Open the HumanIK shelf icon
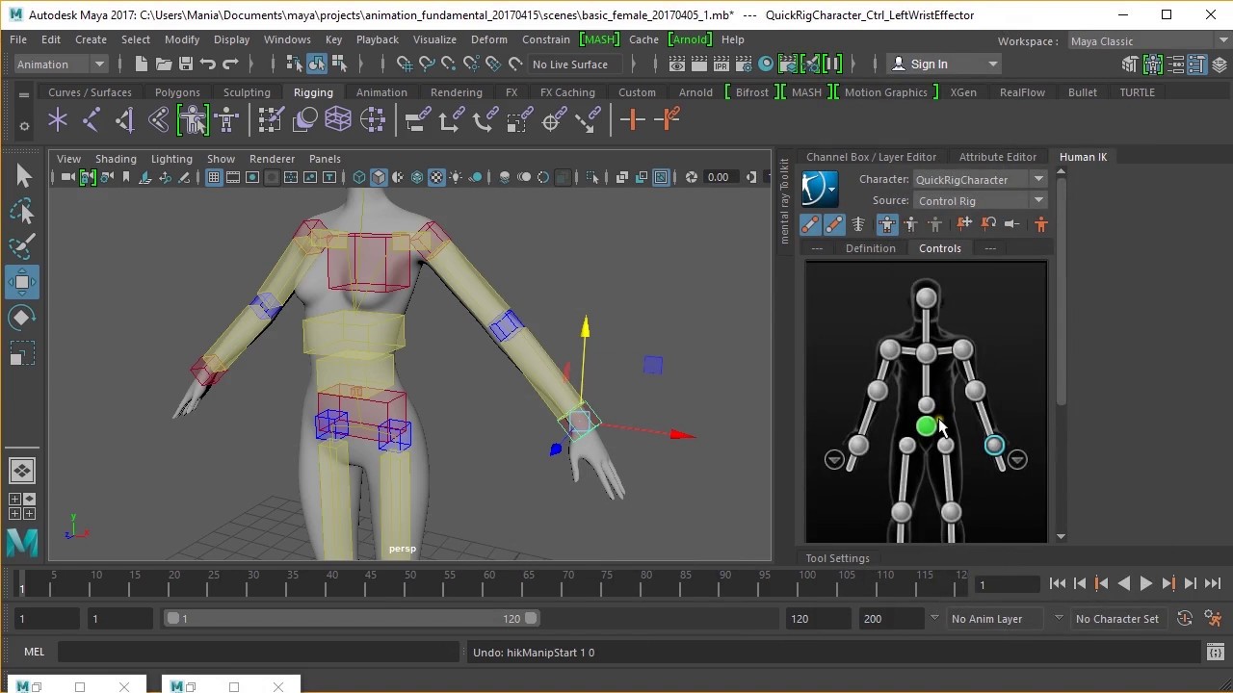1233x693 pixels. (x=227, y=120)
